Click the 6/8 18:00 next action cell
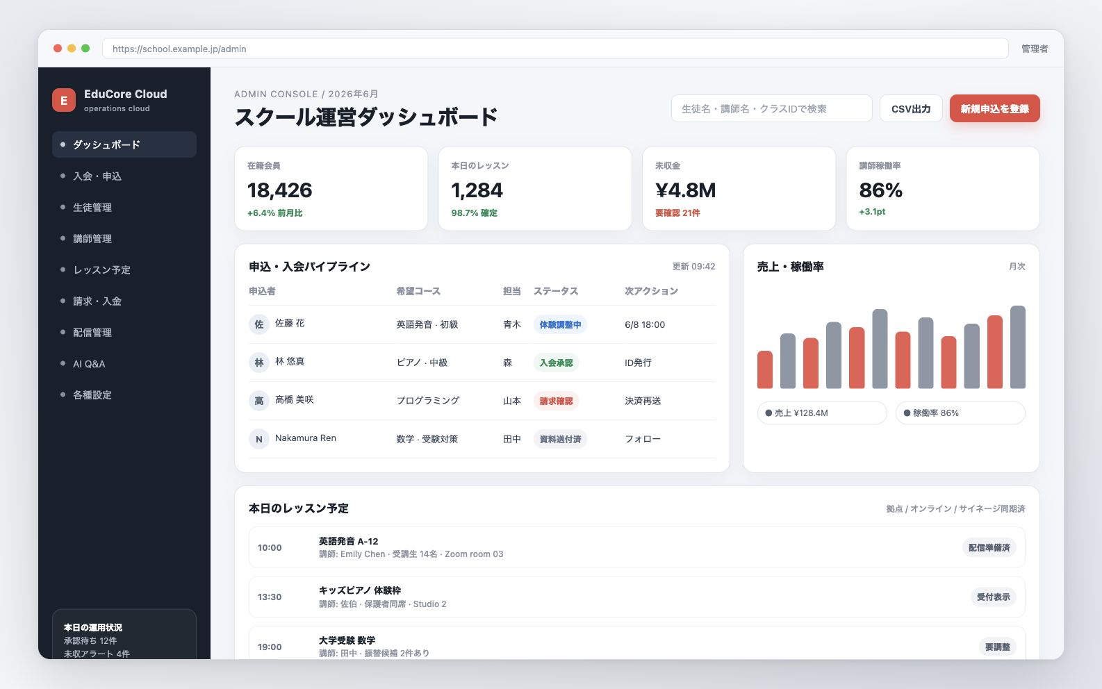 pyautogui.click(x=645, y=324)
